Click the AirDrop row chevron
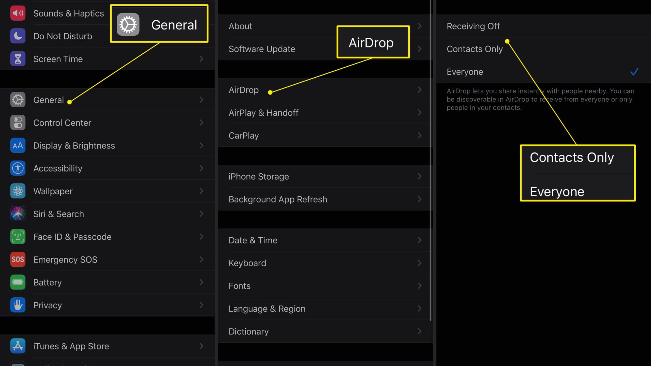This screenshot has height=366, width=651. coord(420,90)
